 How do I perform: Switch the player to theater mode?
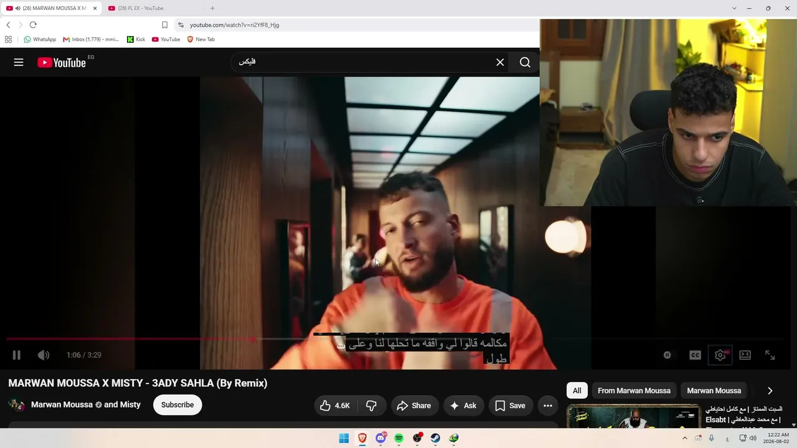(x=745, y=355)
